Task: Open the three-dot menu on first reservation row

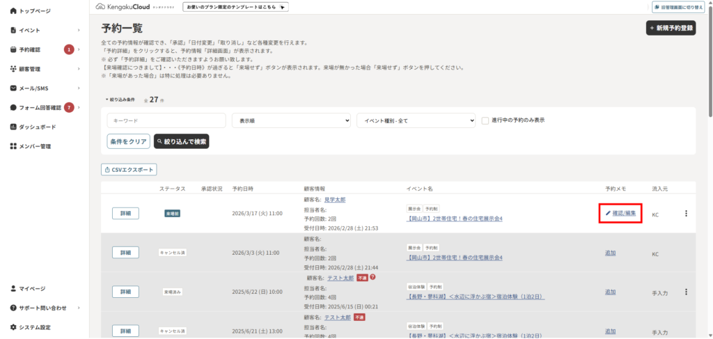Action: tap(686, 214)
